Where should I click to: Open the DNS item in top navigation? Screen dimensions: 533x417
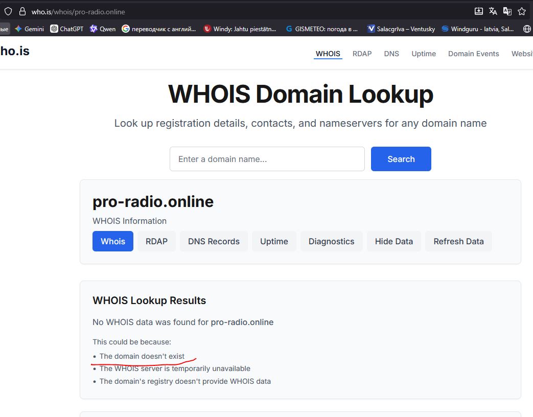(x=391, y=54)
